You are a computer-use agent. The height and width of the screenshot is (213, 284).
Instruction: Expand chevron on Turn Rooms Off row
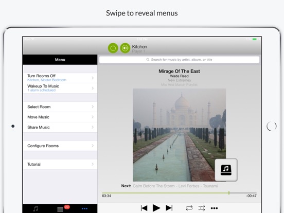[93, 78]
